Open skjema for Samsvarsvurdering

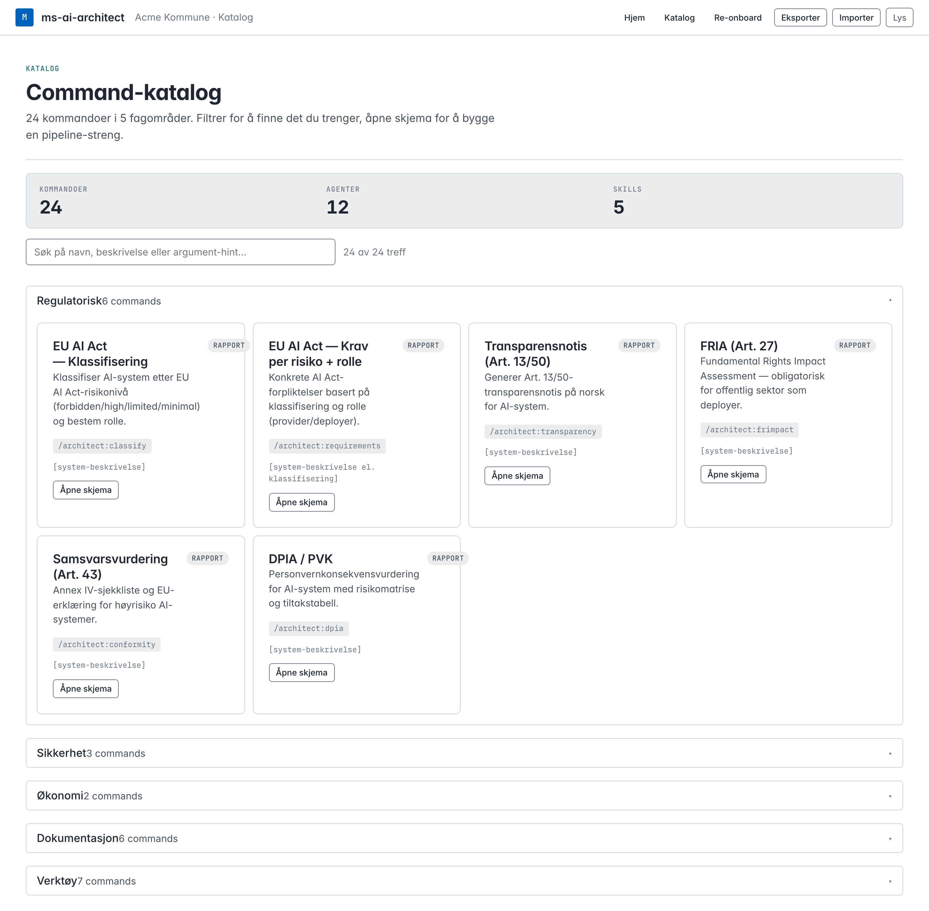pyautogui.click(x=85, y=688)
